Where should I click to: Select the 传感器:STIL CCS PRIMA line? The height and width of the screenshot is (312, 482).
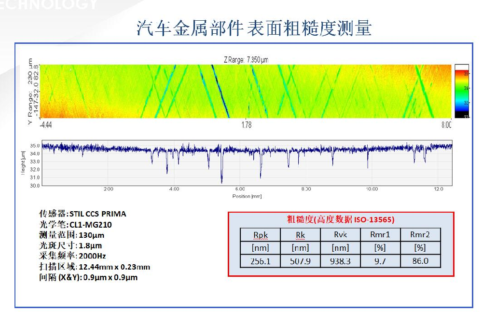coord(83,214)
